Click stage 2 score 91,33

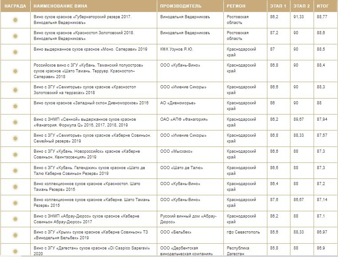[x=298, y=17]
